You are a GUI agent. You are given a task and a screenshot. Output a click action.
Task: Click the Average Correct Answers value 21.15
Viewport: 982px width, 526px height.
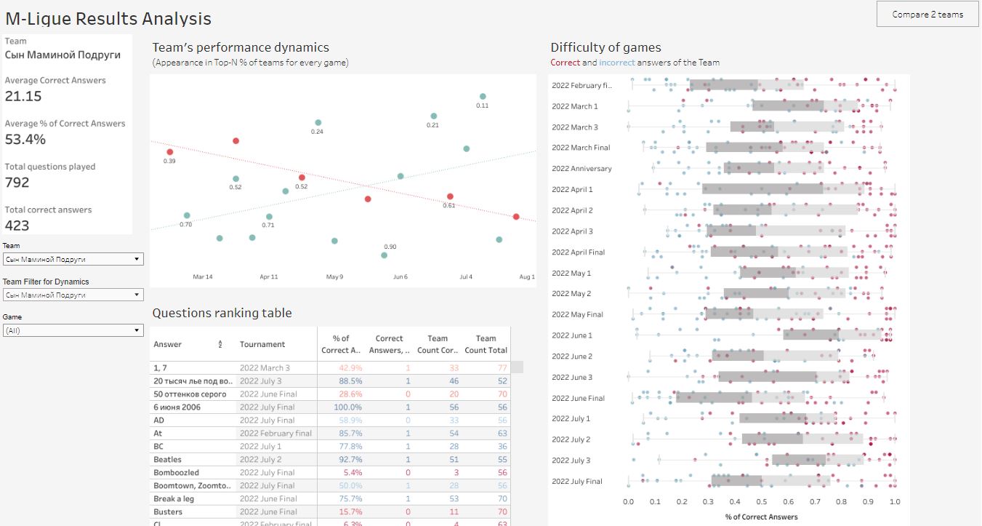pyautogui.click(x=24, y=95)
